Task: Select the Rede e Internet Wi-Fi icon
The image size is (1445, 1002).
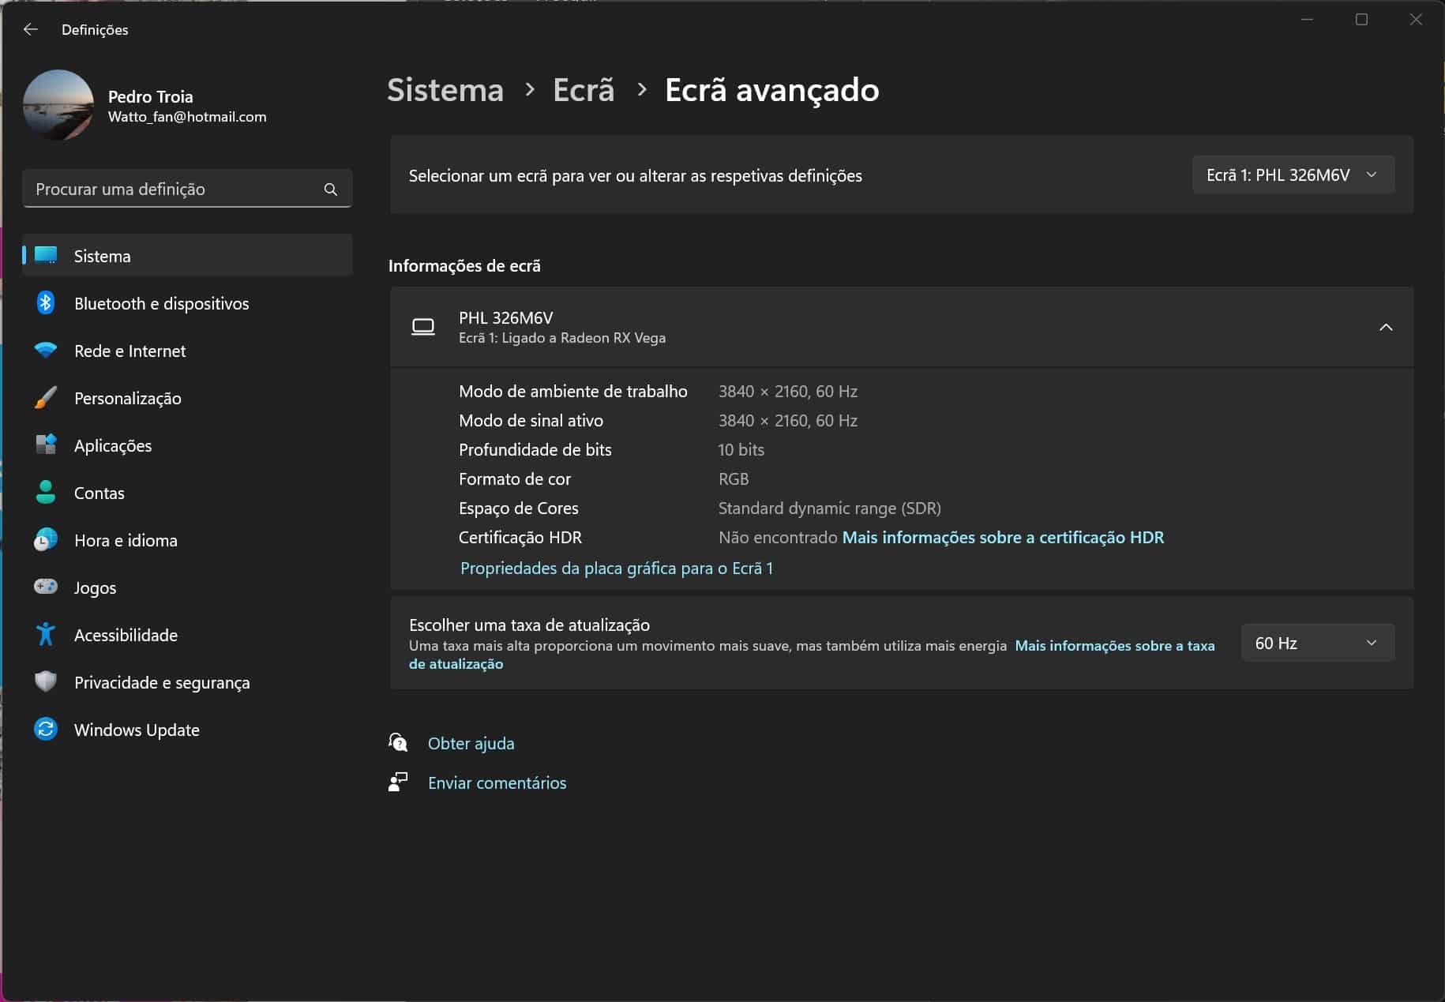Action: [46, 351]
